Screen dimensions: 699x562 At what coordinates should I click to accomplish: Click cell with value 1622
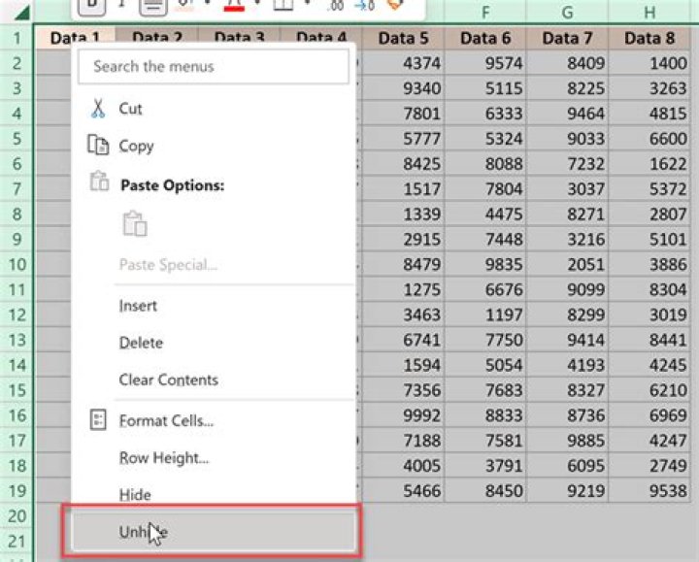(x=649, y=164)
